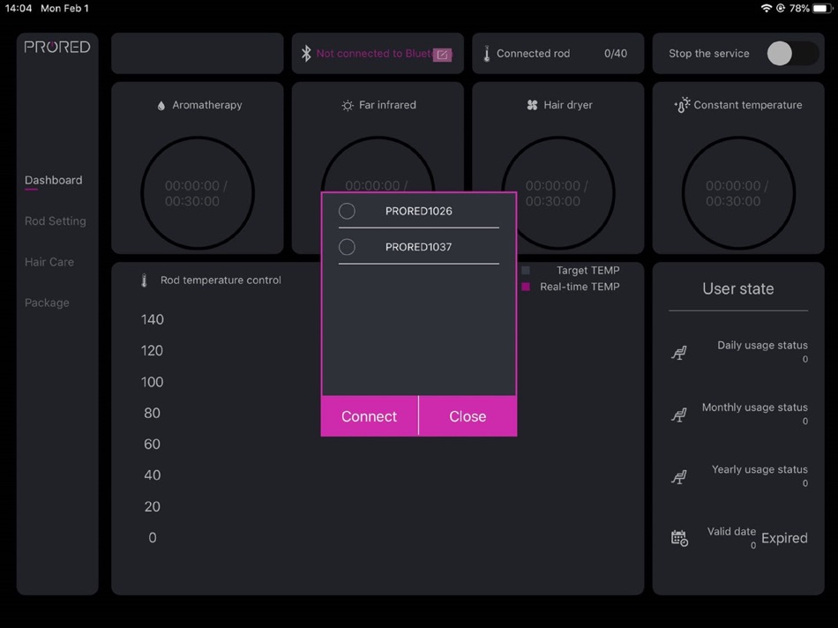This screenshot has width=838, height=628.
Task: Click the '0/40' rod count
Action: [x=616, y=54]
